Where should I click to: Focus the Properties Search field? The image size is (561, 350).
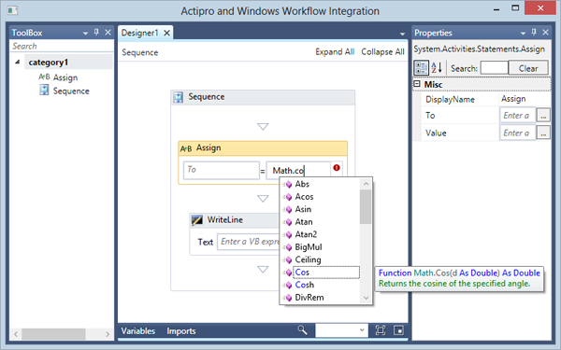point(494,68)
